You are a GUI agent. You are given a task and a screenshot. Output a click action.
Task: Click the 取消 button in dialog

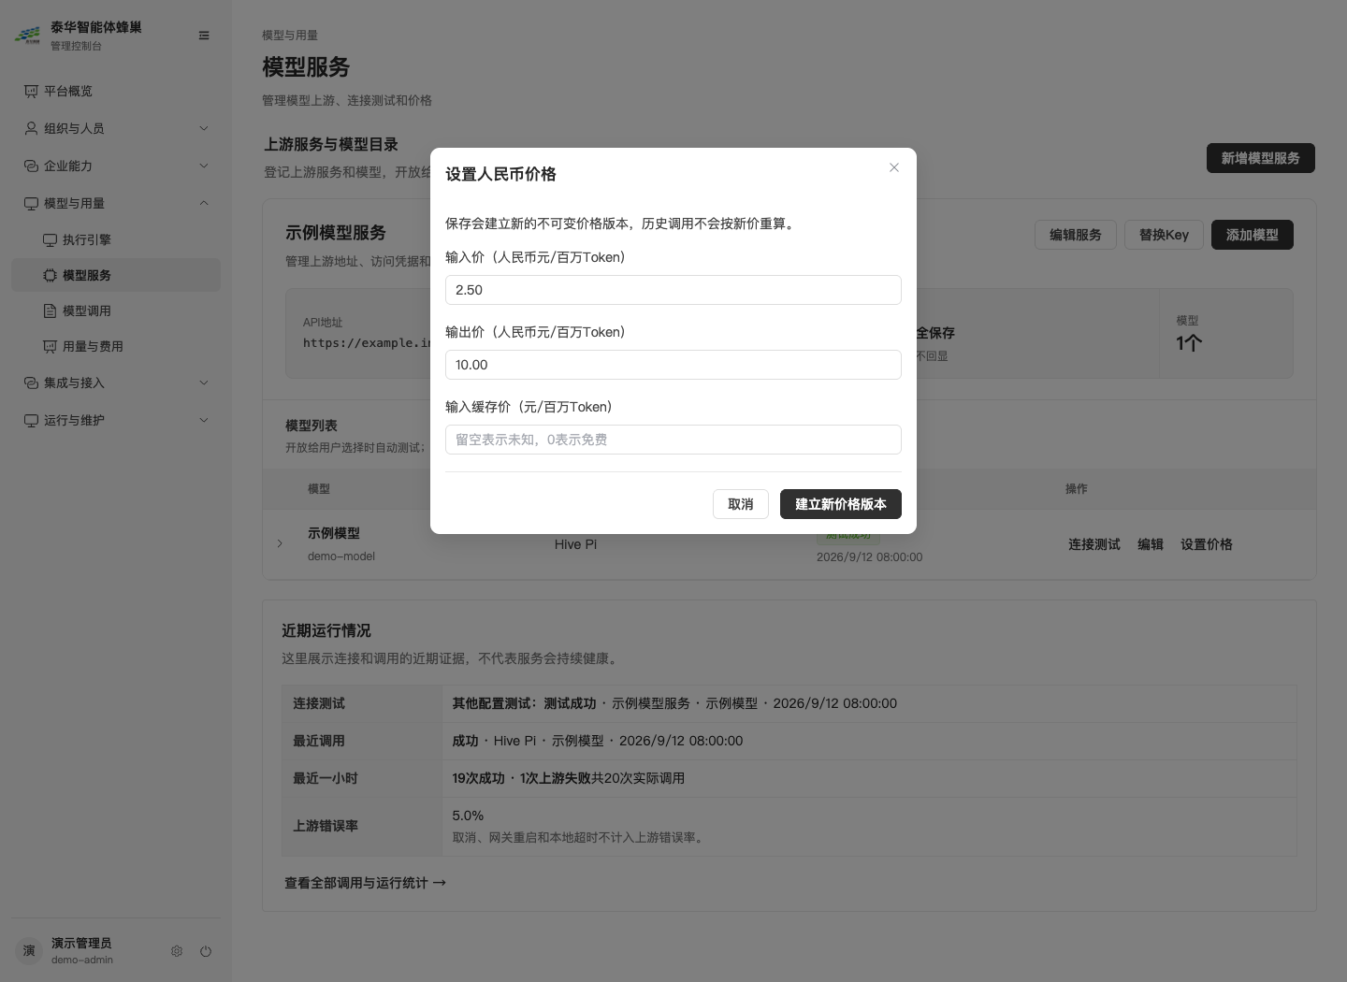(x=741, y=504)
